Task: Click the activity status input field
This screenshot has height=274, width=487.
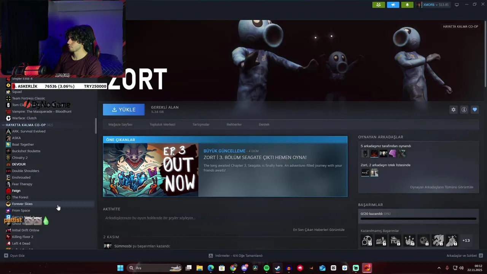Action: click(224, 218)
